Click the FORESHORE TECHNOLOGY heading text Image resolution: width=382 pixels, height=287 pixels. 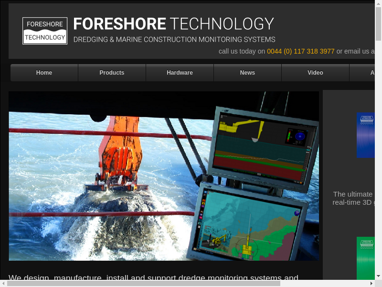(173, 24)
